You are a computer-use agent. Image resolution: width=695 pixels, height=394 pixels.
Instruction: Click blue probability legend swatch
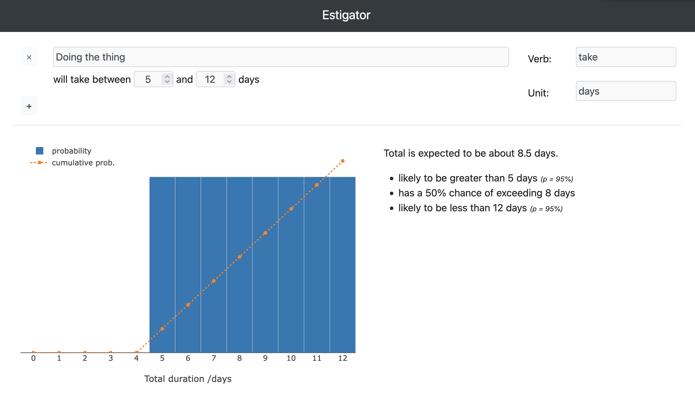[x=39, y=151]
